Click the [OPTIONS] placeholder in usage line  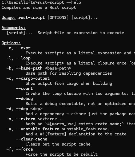point(58,18)
